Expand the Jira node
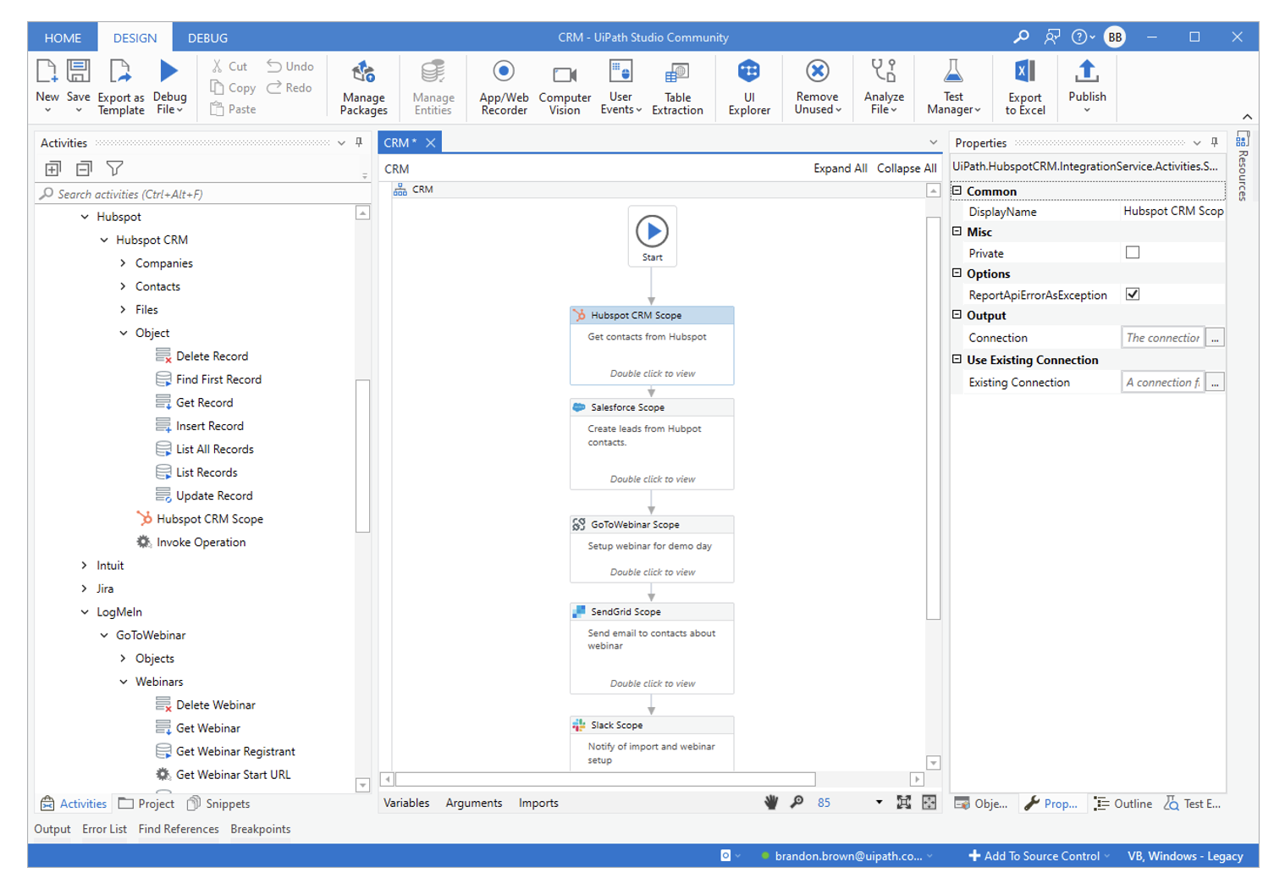 tap(85, 588)
